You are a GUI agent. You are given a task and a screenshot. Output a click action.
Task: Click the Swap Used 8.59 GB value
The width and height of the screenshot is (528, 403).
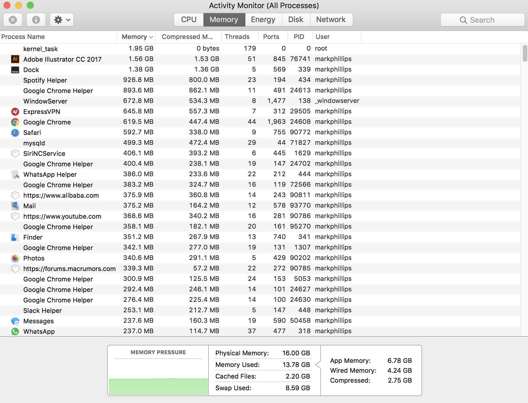point(298,388)
